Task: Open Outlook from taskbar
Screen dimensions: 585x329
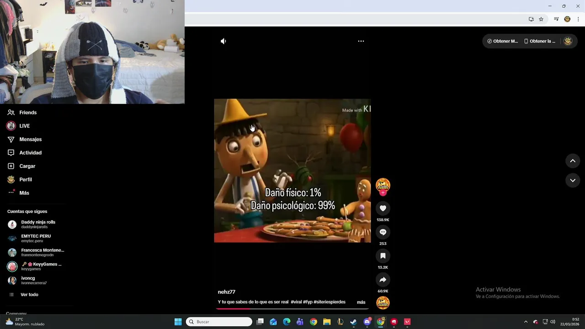Action: pos(273,322)
